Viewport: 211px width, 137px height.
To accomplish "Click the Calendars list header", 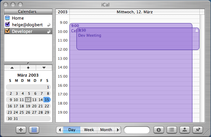I will coord(28,12).
